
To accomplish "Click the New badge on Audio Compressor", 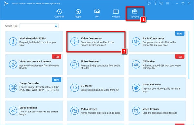I will coord(180,33).
